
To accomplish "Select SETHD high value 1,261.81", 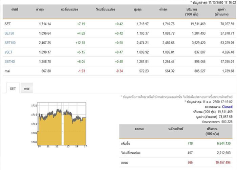I will coord(143,62).
